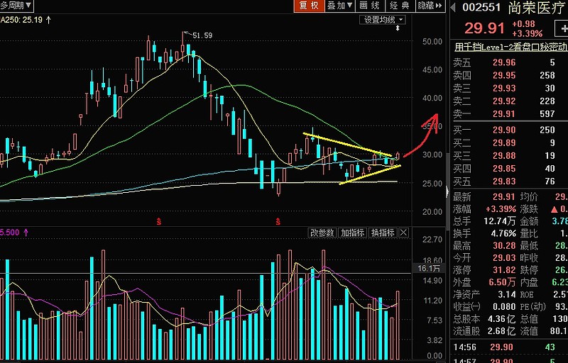The image size is (568, 363).
Task: Click the second red S marker on chart
Action: (x=277, y=222)
